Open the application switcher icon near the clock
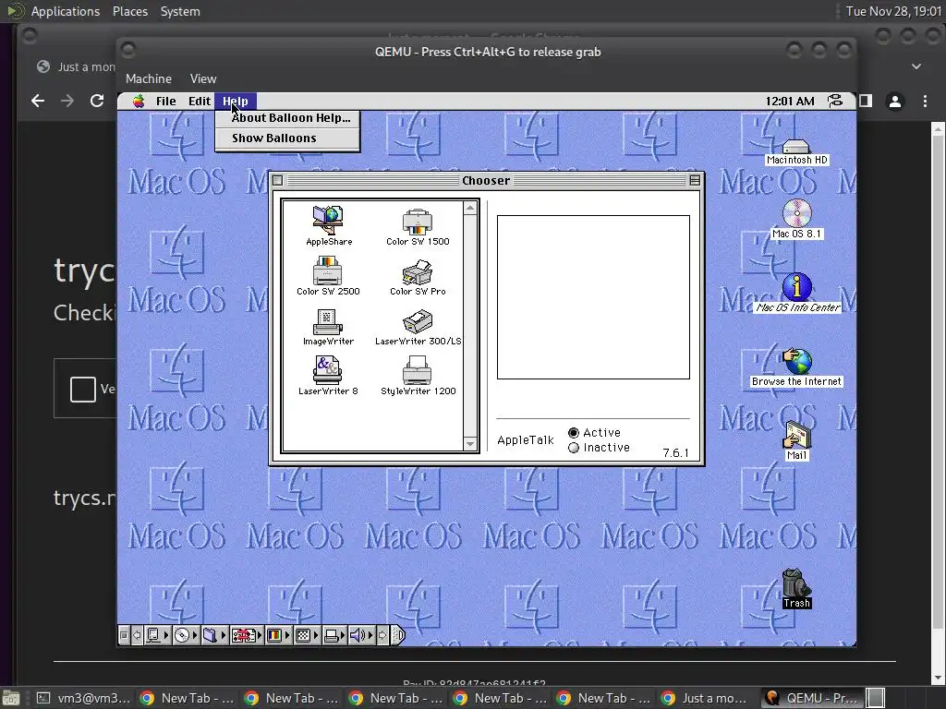 coord(835,102)
